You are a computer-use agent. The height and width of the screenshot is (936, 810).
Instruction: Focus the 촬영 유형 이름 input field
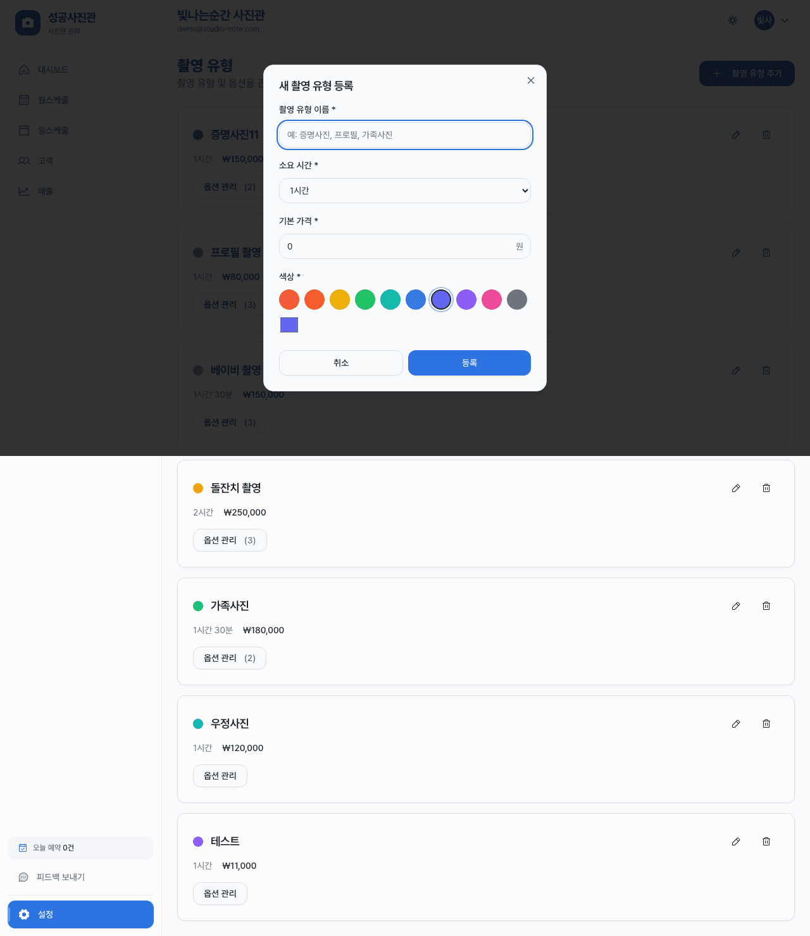(405, 135)
